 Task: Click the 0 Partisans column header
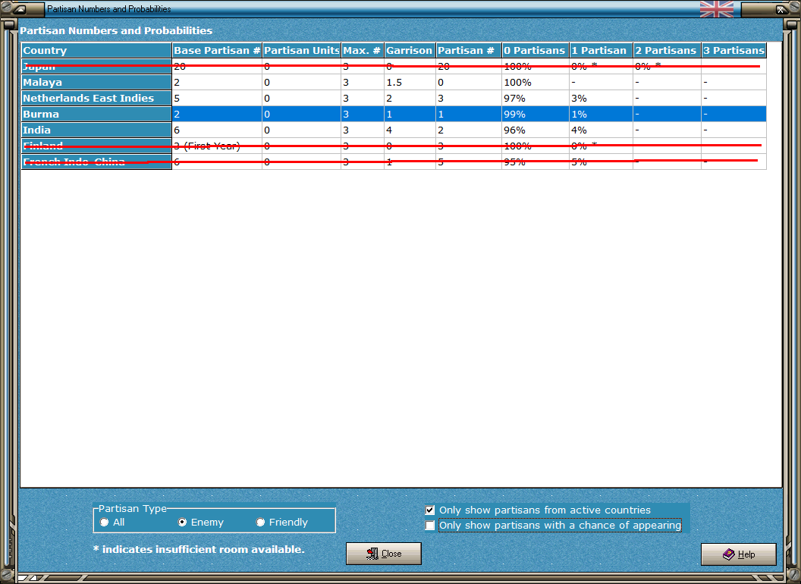coord(535,50)
